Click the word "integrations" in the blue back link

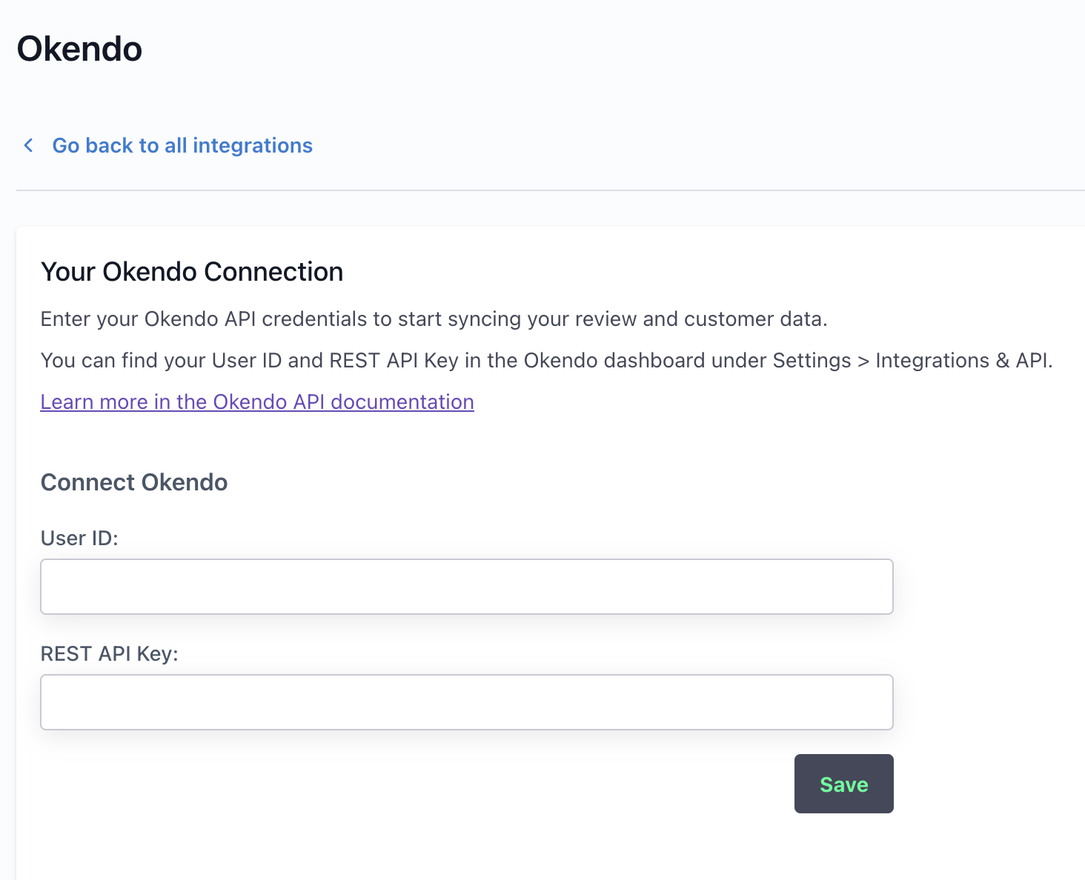click(253, 145)
